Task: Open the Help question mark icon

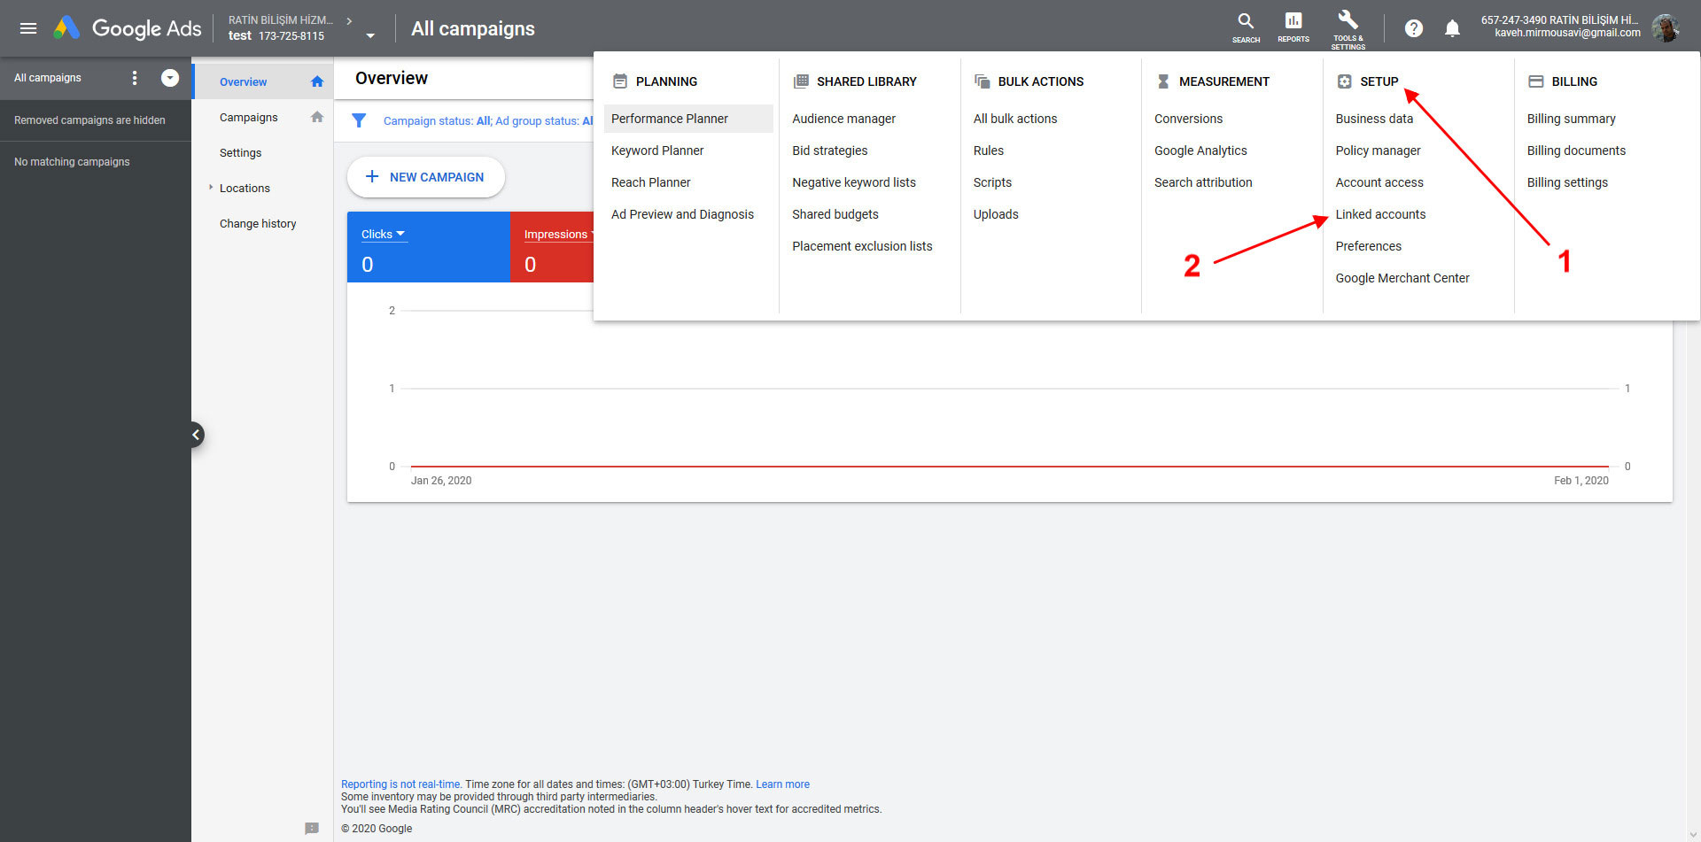Action: pos(1414,28)
